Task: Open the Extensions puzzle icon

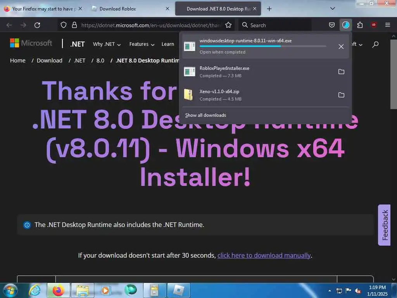Action: click(360, 25)
